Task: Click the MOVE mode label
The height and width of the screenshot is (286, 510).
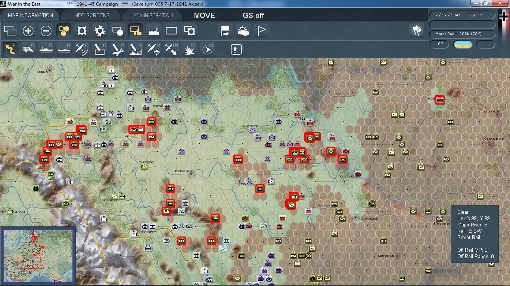Action: (205, 16)
